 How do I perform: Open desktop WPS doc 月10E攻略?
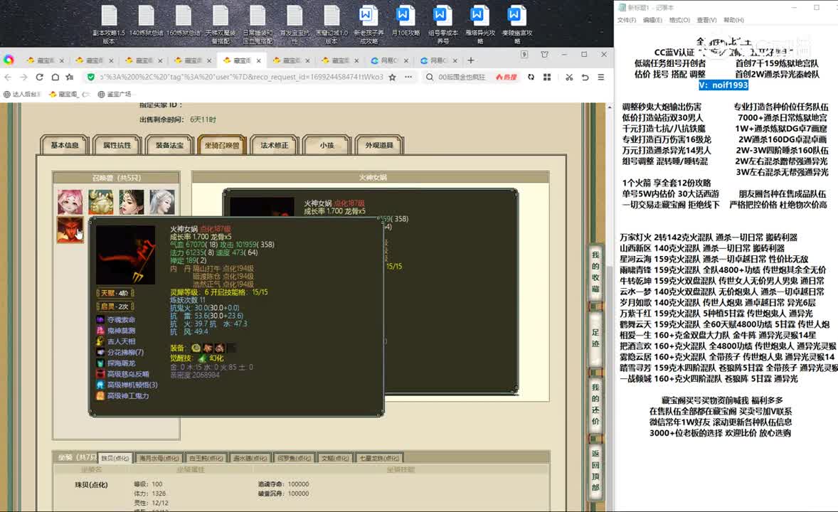coord(405,21)
